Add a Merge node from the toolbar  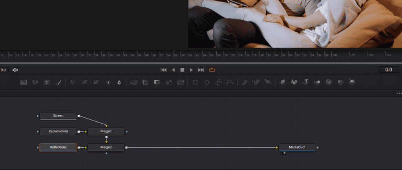[x=134, y=82]
